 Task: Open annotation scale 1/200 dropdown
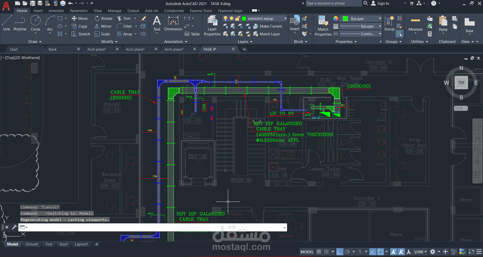click(x=420, y=251)
